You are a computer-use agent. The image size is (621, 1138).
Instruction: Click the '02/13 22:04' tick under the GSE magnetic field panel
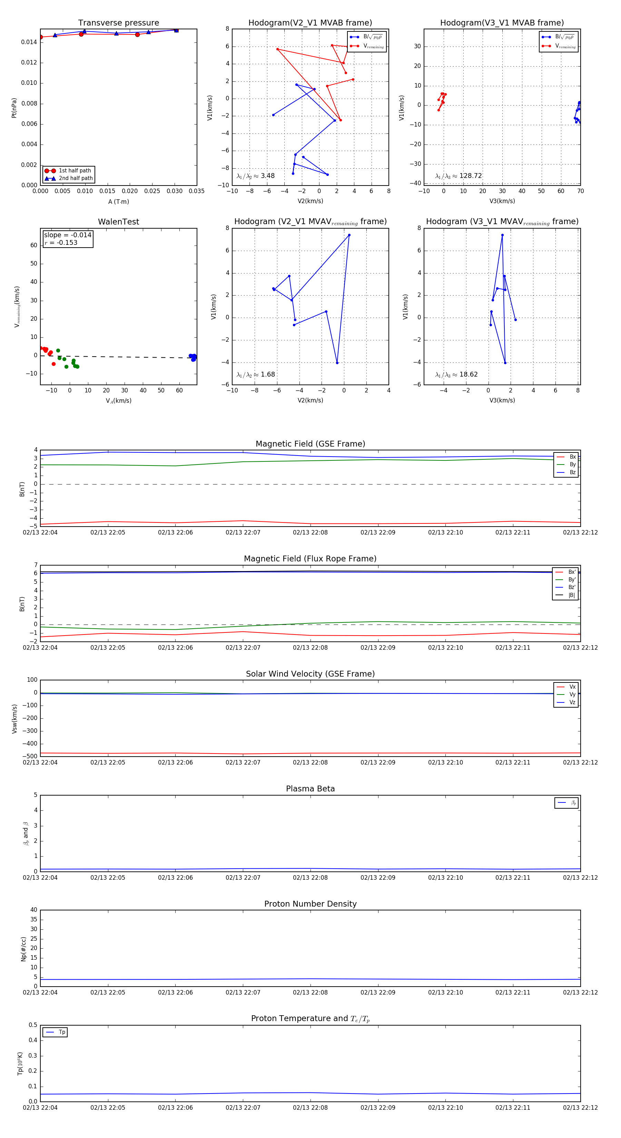coord(40,532)
